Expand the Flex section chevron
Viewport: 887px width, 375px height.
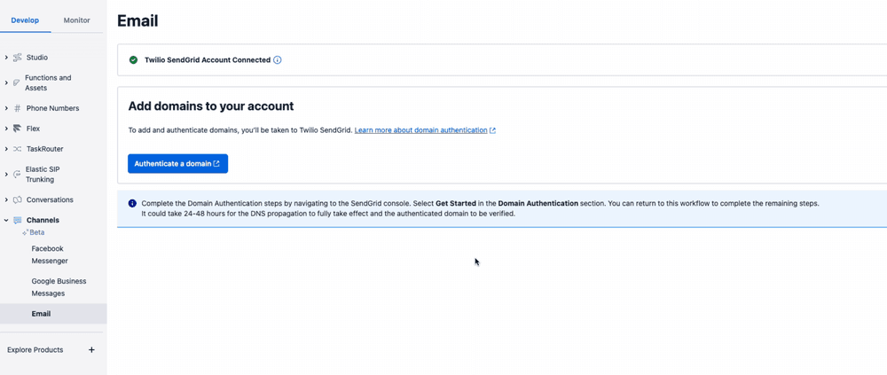pyautogui.click(x=5, y=129)
